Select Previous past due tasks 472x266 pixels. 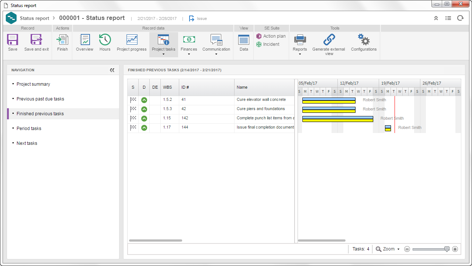click(40, 99)
